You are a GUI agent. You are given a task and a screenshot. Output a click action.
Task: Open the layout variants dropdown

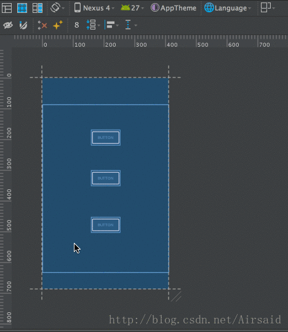(268, 7)
